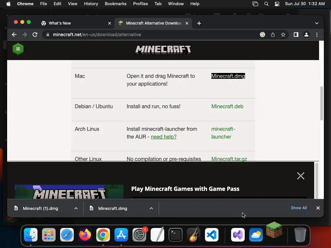Viewport: 331px width, 248px height.
Task: Open site info via lock icon
Action: (48, 35)
